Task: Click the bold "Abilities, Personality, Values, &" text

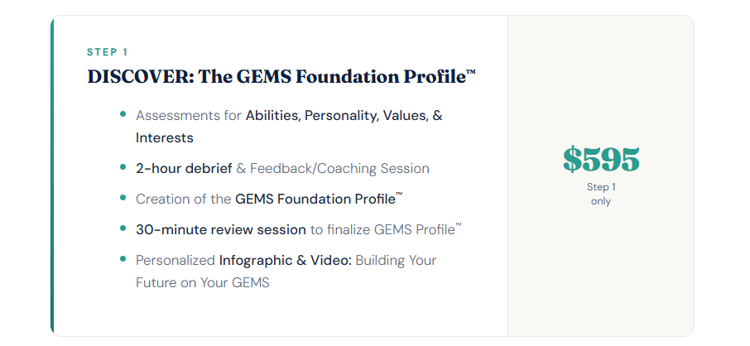Action: (x=344, y=115)
